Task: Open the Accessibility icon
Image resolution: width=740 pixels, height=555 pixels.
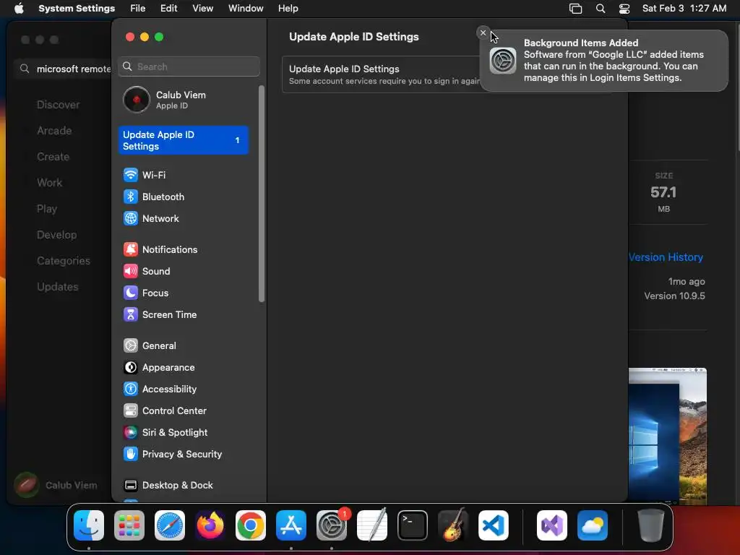Action: coord(131,390)
